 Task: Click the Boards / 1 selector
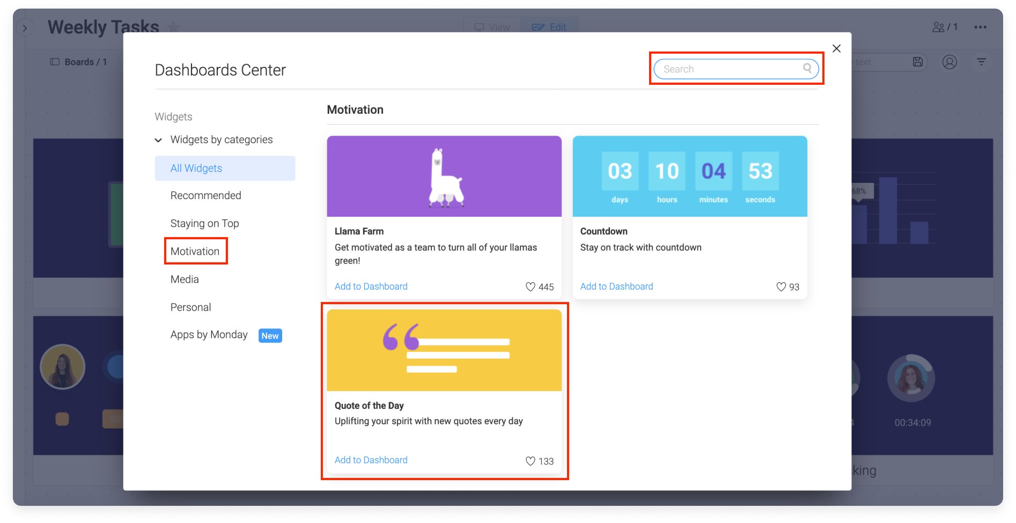coord(78,62)
